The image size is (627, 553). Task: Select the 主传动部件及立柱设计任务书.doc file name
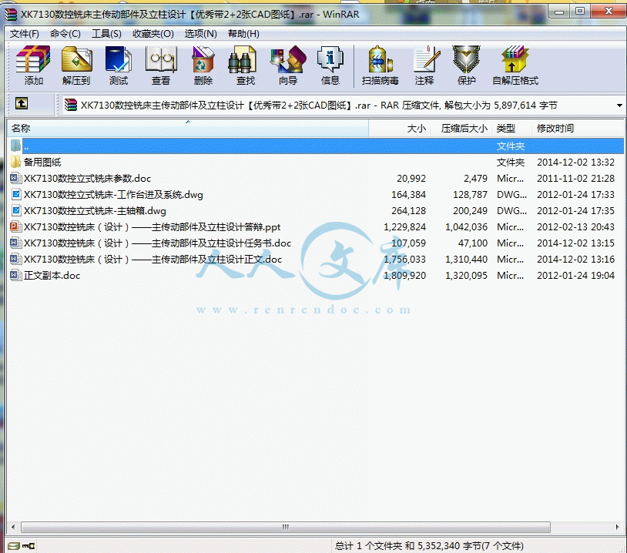point(157,243)
